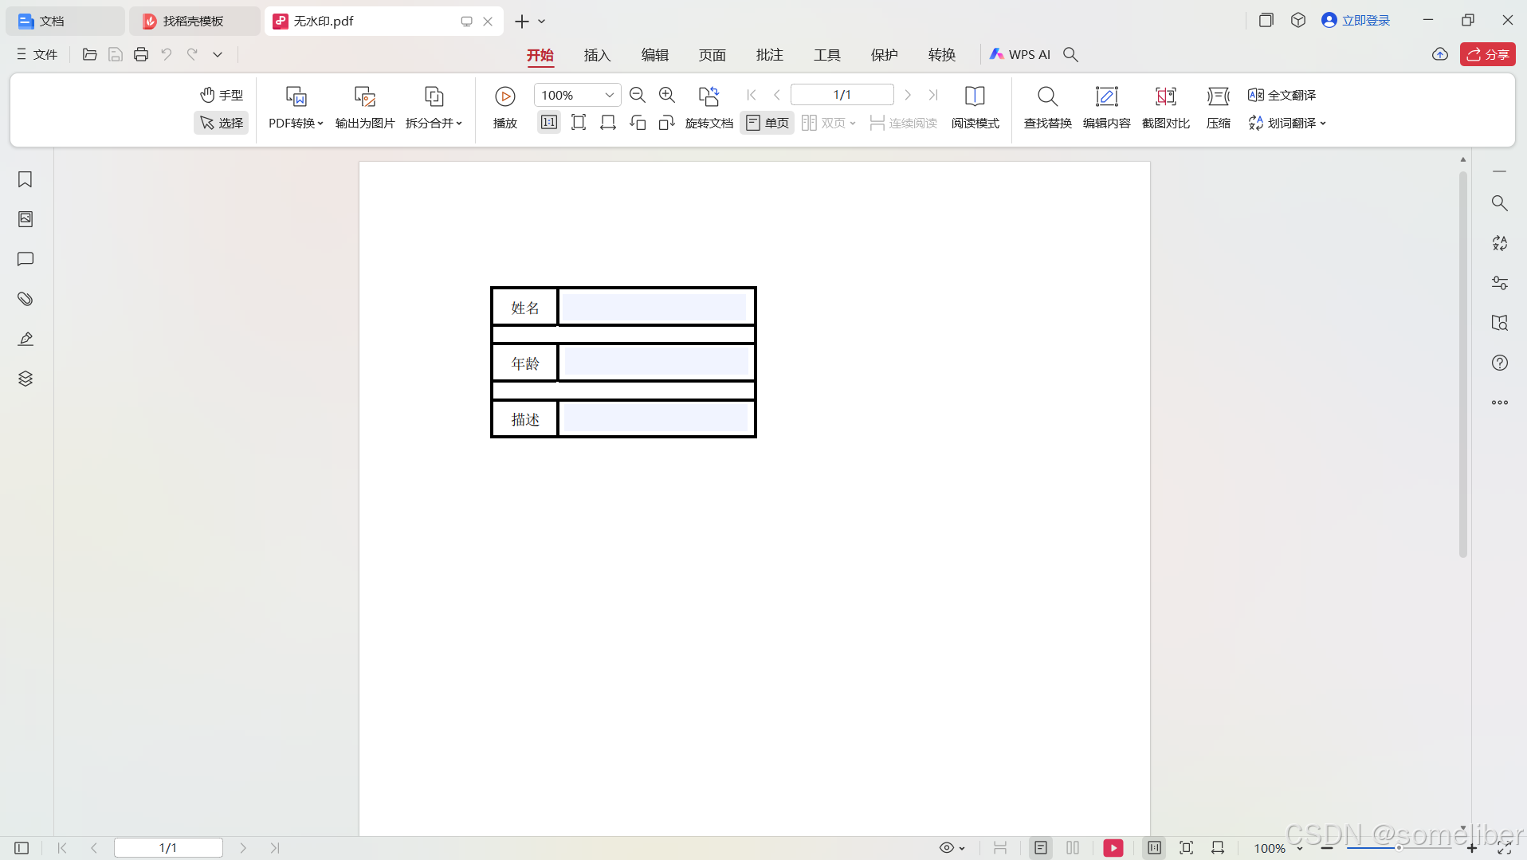
Task: Open the 100% zoom level dropdown
Action: point(577,95)
